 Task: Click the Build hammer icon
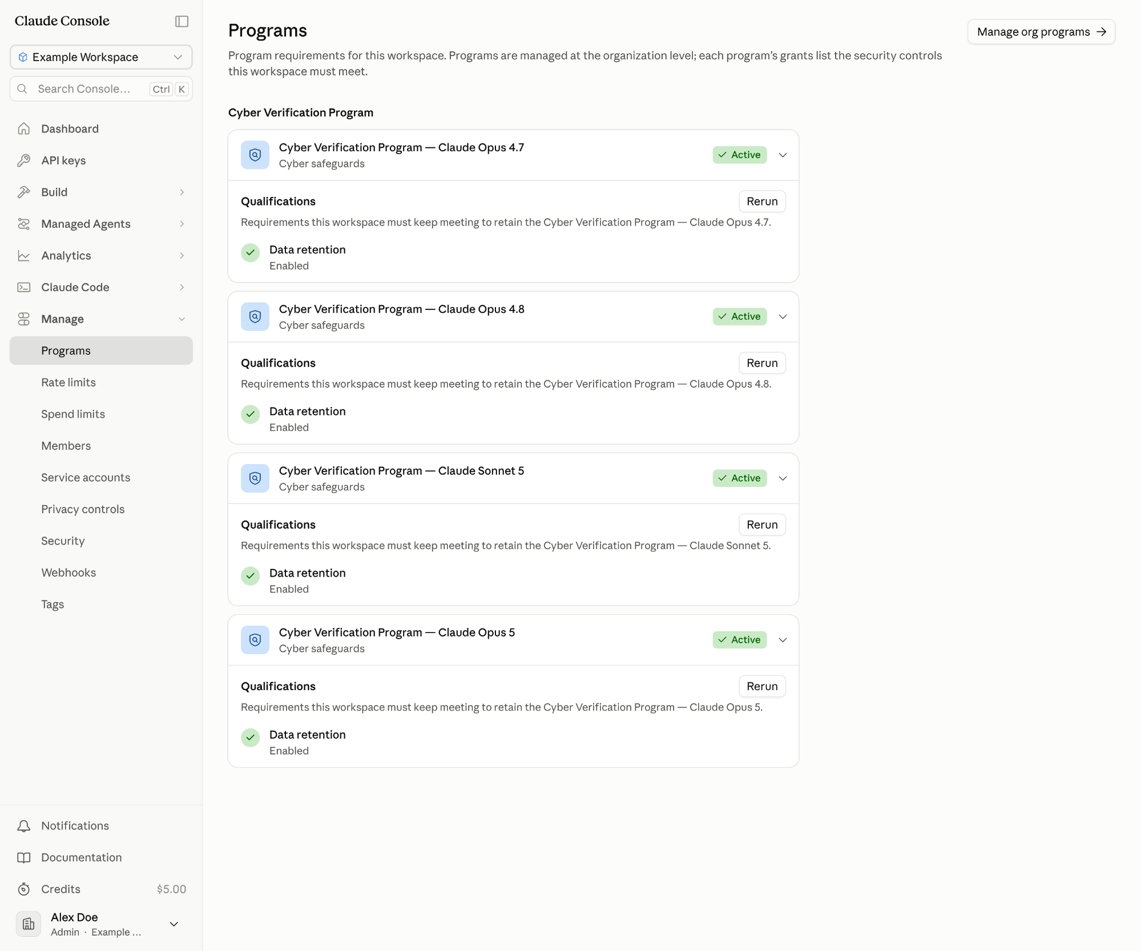[24, 192]
